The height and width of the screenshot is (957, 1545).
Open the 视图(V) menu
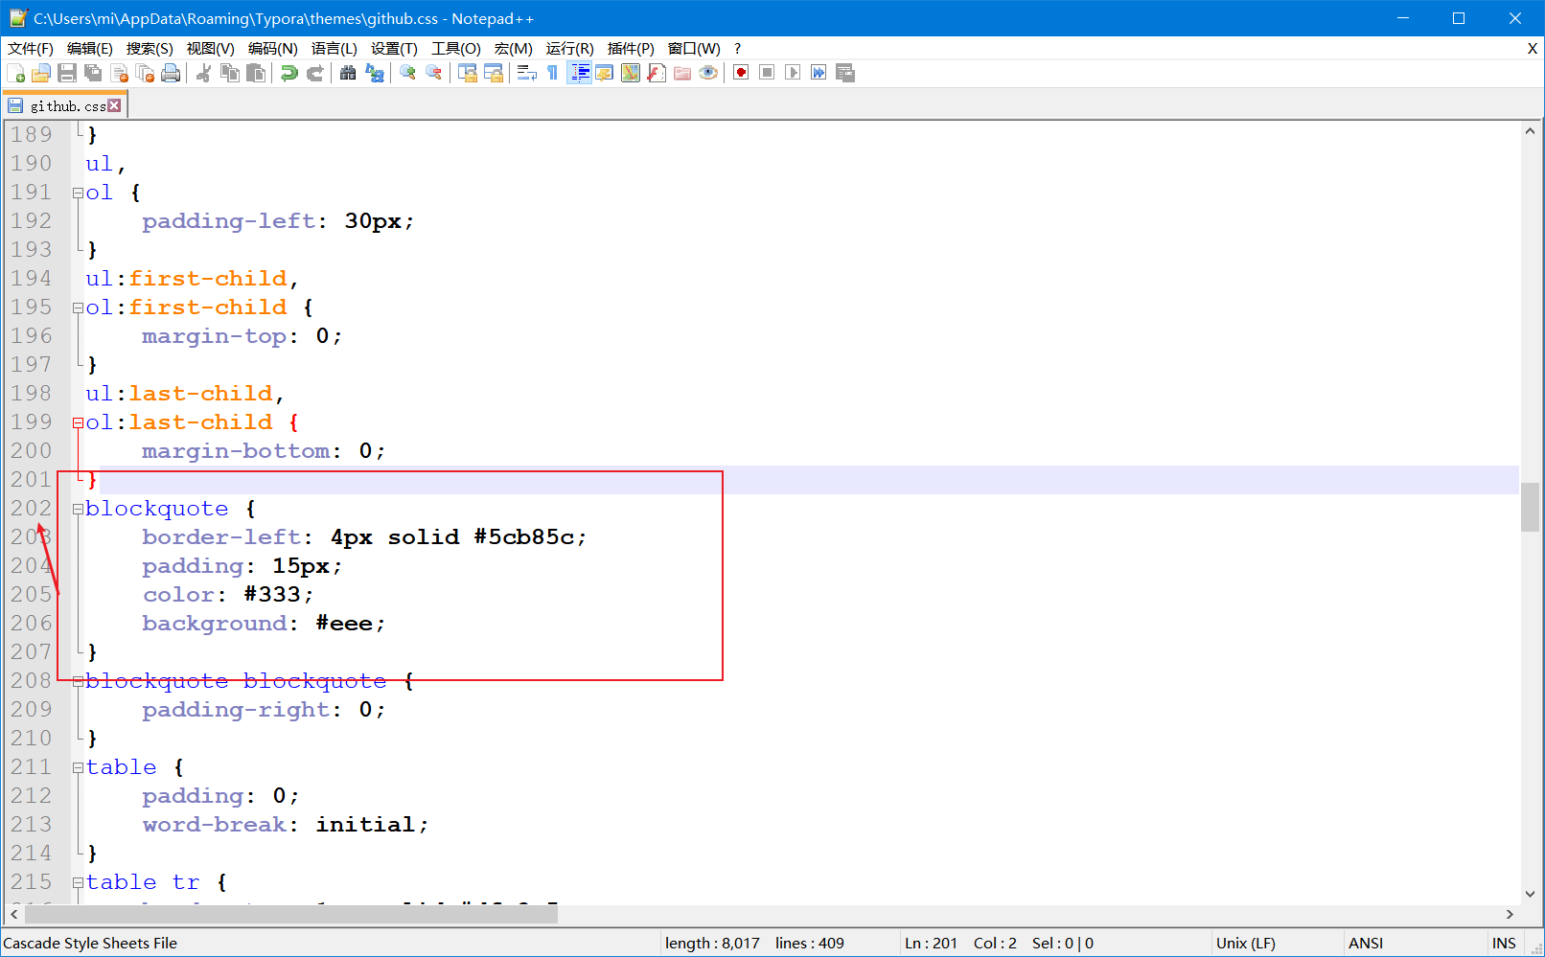coord(211,48)
